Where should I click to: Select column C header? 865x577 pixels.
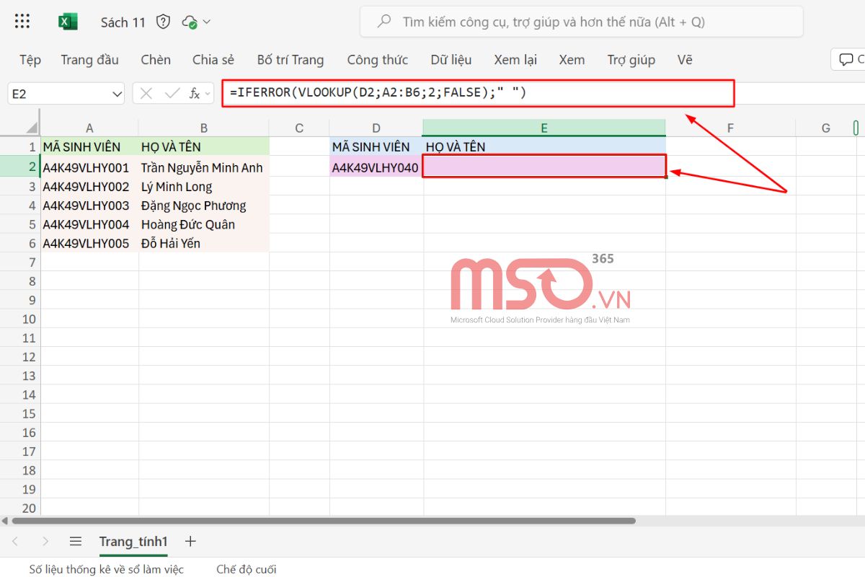point(299,128)
